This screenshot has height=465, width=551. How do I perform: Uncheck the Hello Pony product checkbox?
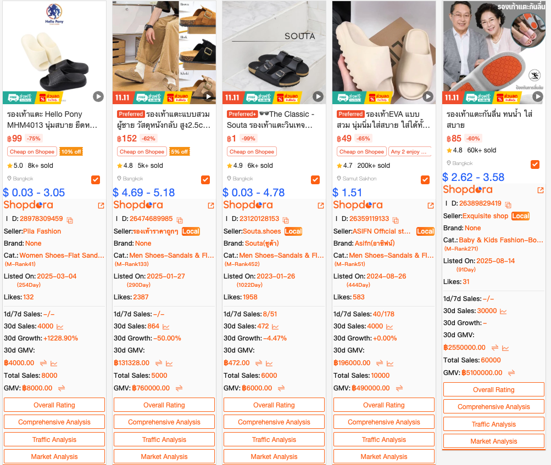[x=96, y=180]
